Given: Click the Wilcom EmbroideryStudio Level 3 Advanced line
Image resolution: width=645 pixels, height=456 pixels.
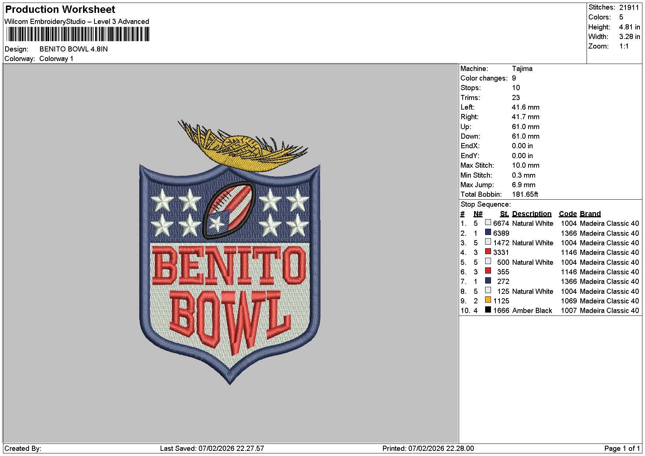Looking at the screenshot, I should (x=77, y=21).
